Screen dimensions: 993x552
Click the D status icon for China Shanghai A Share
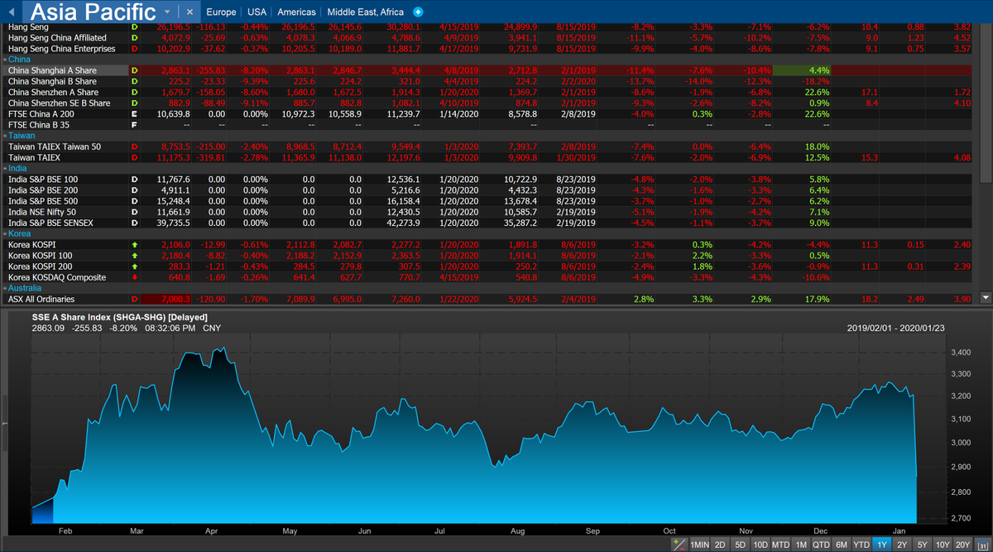point(135,71)
